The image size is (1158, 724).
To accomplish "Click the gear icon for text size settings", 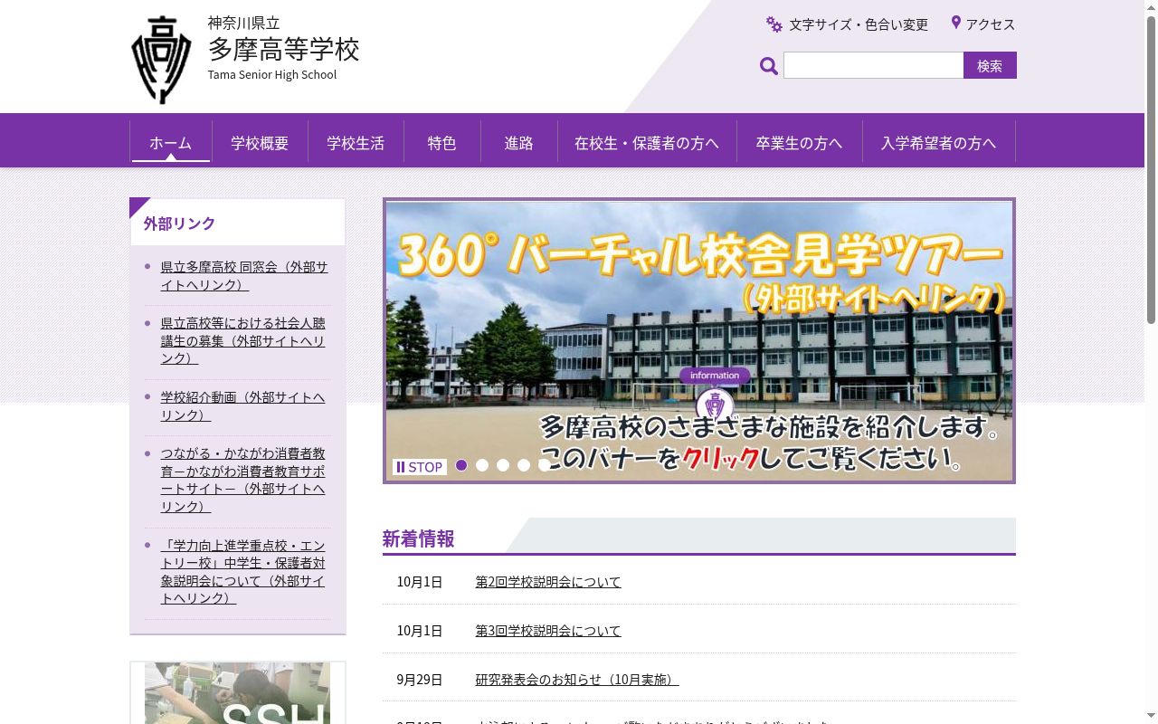I will coord(774,24).
